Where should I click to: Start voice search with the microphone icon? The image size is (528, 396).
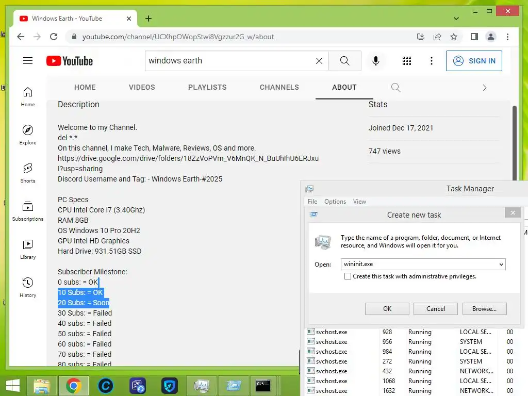[376, 61]
